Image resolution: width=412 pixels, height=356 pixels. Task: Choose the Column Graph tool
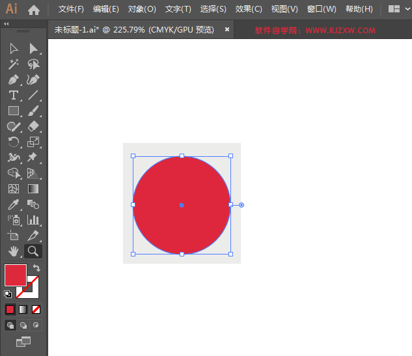[x=33, y=220]
